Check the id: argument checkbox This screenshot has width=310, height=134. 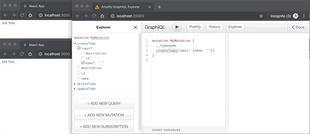click(x=83, y=58)
